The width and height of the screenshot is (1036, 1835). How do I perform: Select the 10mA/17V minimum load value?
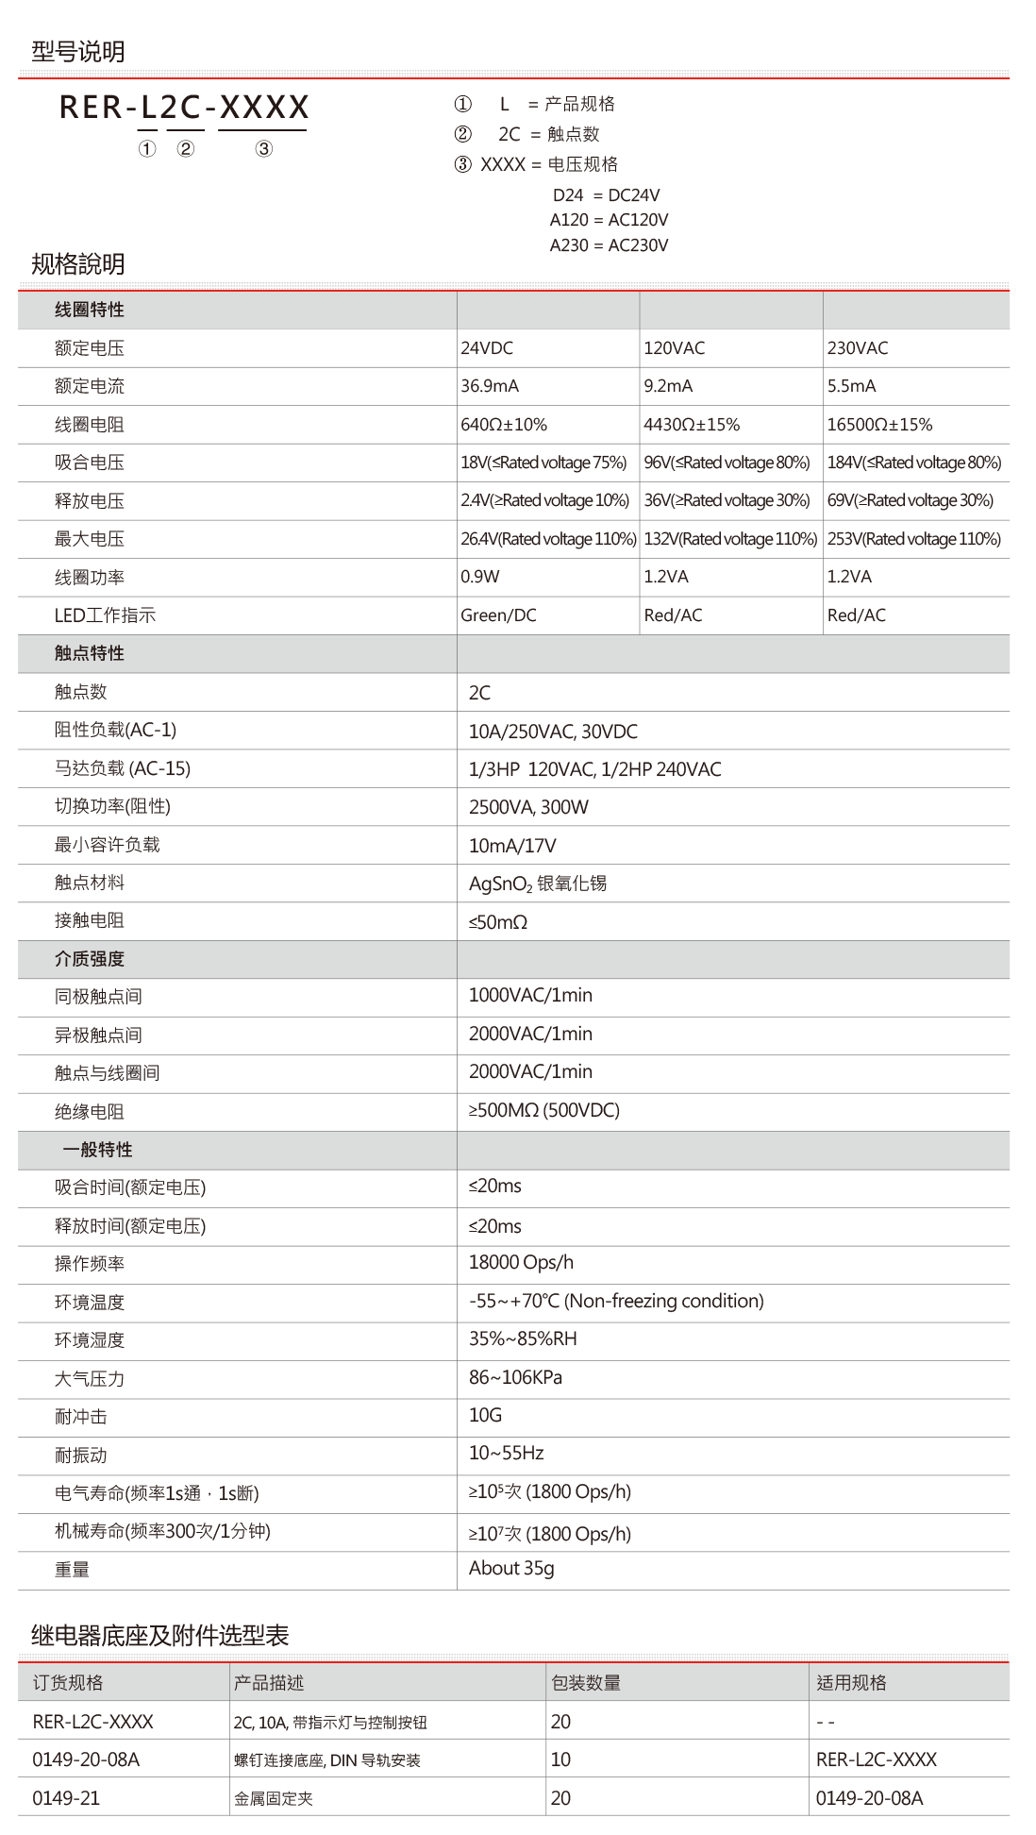point(512,846)
